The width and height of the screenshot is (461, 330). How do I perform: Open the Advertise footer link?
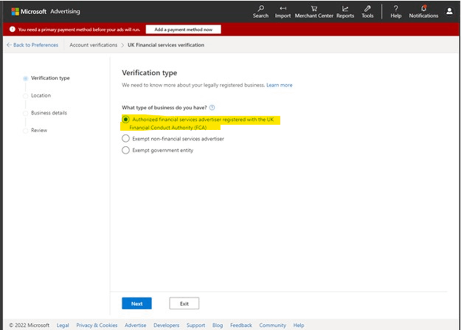[135, 325]
